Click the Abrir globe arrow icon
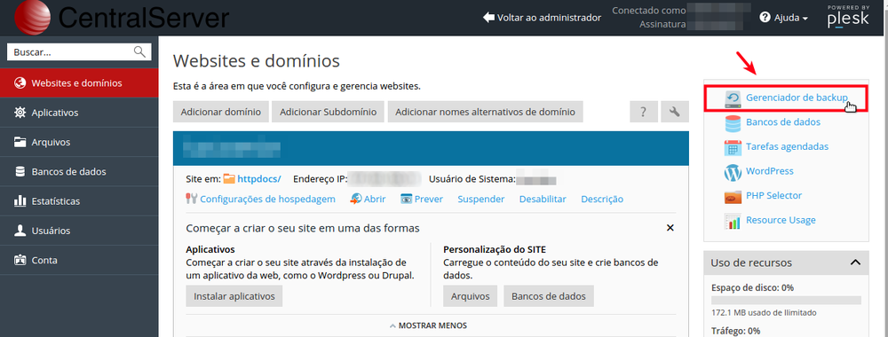This screenshot has height=337, width=888. click(x=356, y=199)
